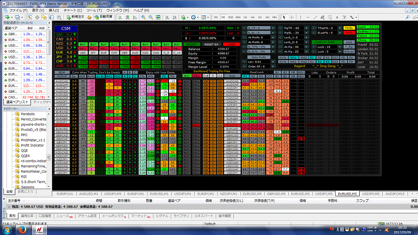Toggle CCI filter in upper row
Viewport: 418px width, 235px height.
[335, 57]
